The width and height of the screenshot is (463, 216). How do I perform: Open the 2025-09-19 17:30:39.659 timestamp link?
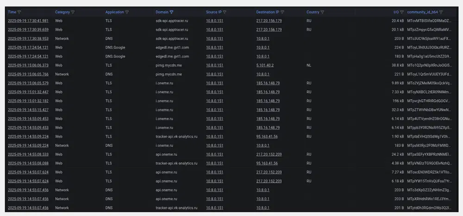coord(28,30)
